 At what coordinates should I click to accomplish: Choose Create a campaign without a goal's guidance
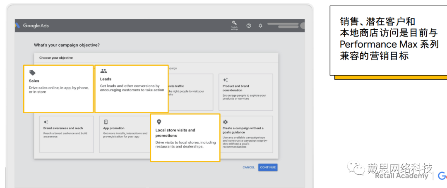click(x=246, y=134)
